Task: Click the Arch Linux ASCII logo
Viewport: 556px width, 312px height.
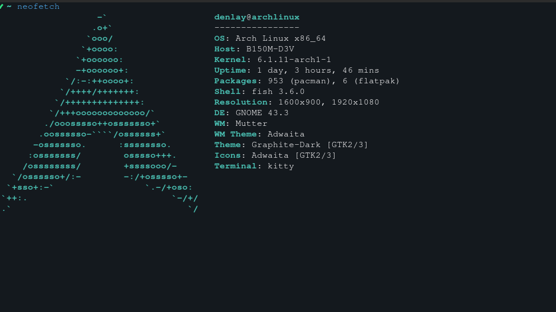Action: click(x=99, y=113)
